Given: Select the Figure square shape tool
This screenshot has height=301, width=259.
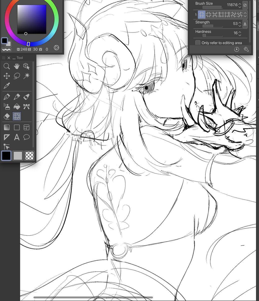Looking at the screenshot, I should point(17,127).
